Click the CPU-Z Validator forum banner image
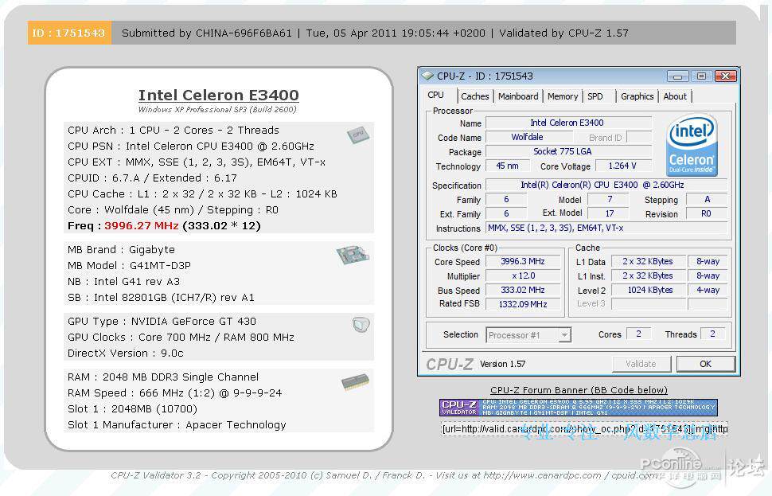The width and height of the screenshot is (772, 496). tap(578, 408)
